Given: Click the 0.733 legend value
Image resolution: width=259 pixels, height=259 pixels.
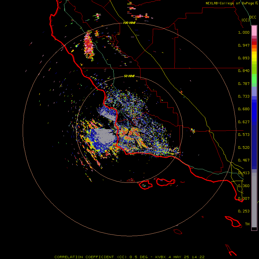Looking at the screenshot, I should [244, 96].
